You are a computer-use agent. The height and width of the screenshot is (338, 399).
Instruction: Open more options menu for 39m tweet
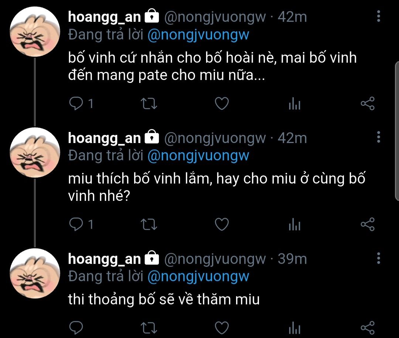pyautogui.click(x=379, y=258)
